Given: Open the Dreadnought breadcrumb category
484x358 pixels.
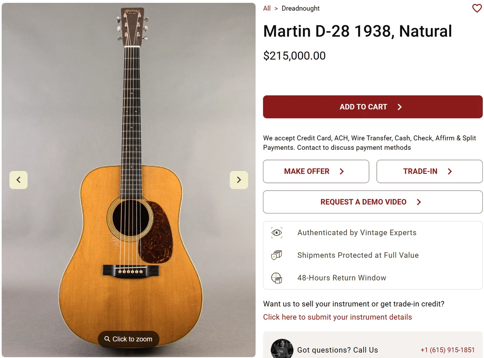Looking at the screenshot, I should [300, 8].
